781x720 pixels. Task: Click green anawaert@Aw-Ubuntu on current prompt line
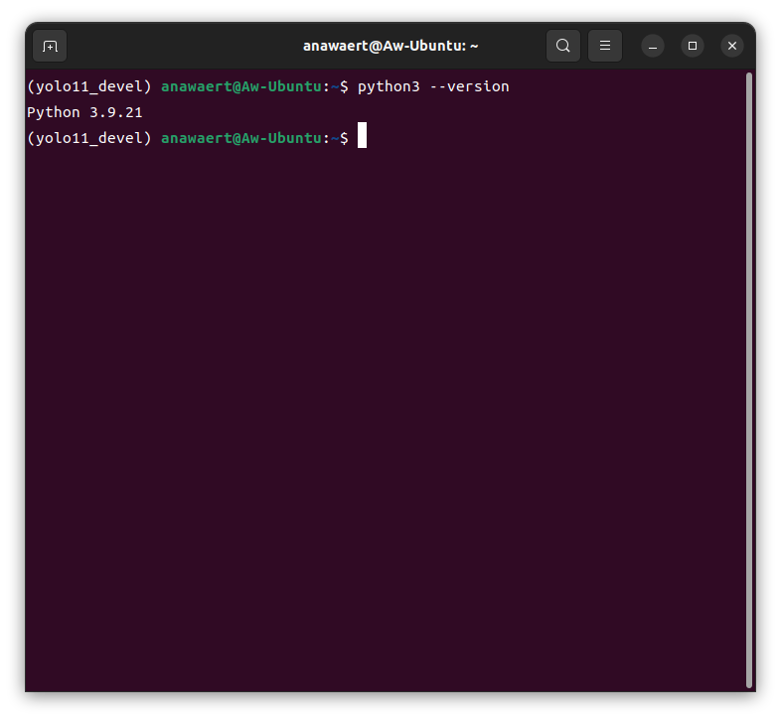240,139
